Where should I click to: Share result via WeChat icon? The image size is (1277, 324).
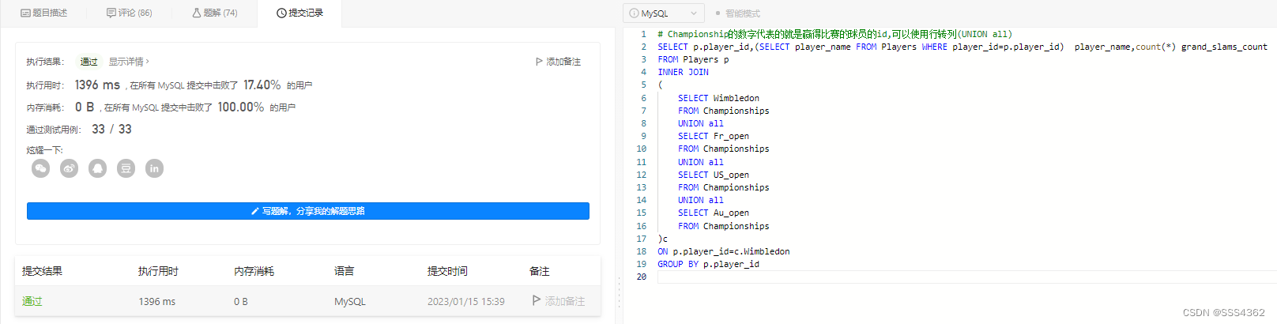[x=41, y=168]
